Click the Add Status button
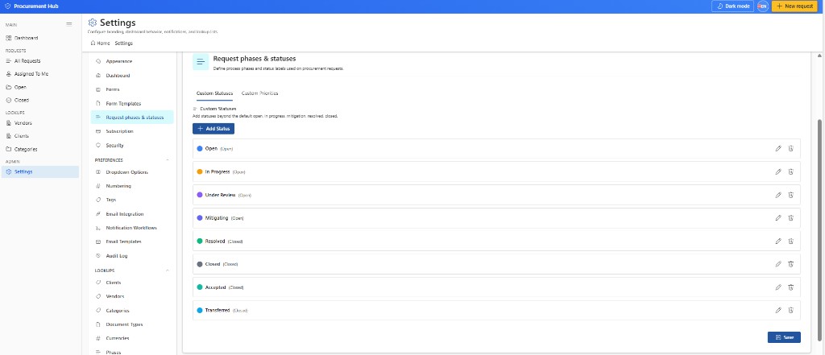 click(x=213, y=129)
